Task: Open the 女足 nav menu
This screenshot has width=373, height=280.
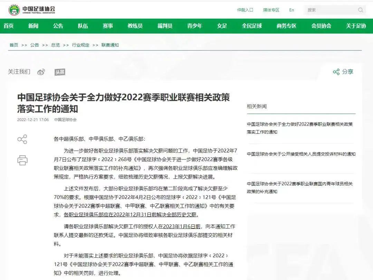Action: click(x=222, y=26)
